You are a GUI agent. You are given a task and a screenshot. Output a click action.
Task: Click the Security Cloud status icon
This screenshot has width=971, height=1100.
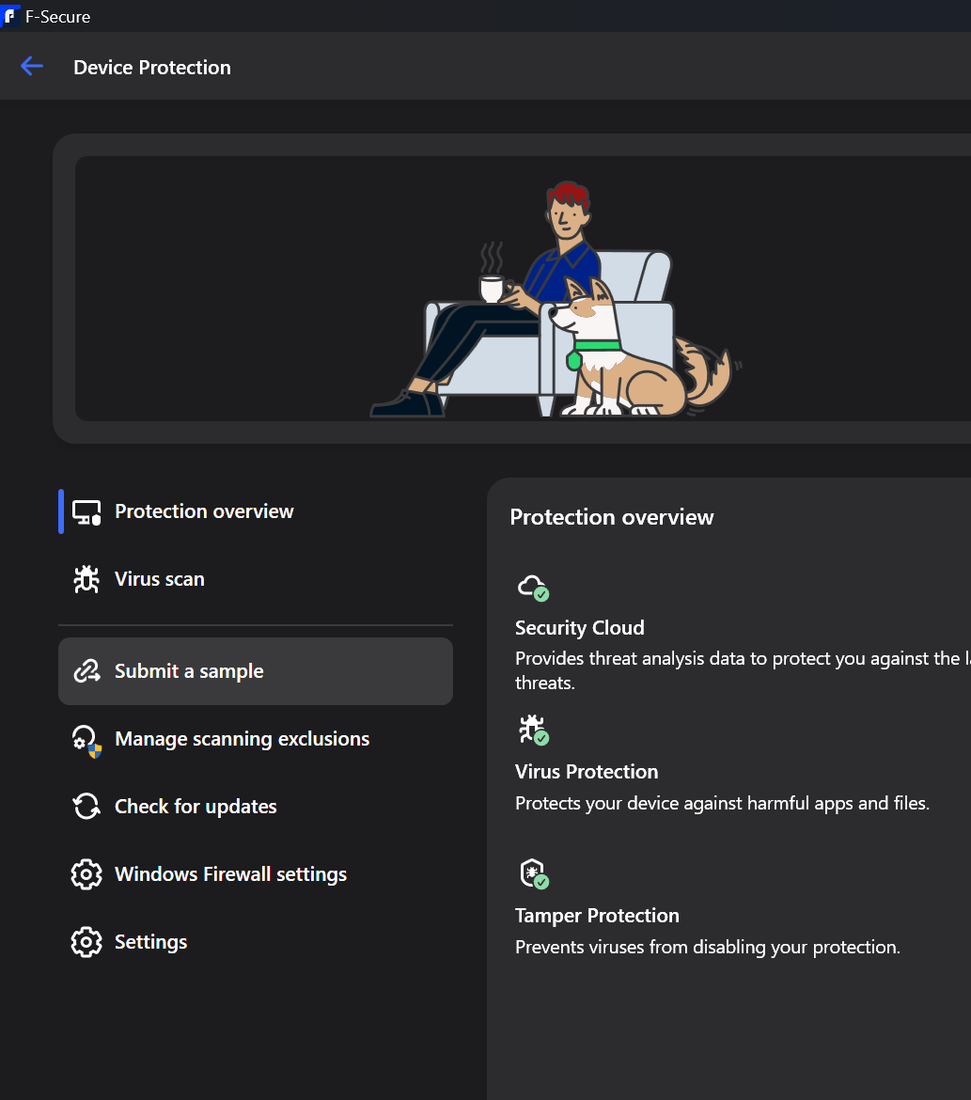tap(533, 588)
